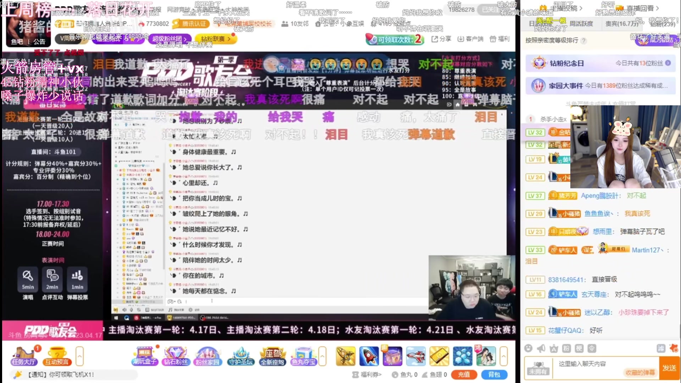681x383 pixels.
Task: Click the 腾讯认证 badge
Action: click(x=190, y=24)
